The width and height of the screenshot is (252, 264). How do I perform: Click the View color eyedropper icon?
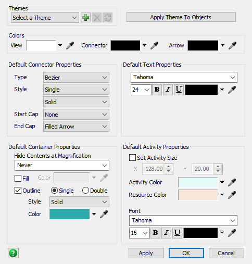point(70,45)
